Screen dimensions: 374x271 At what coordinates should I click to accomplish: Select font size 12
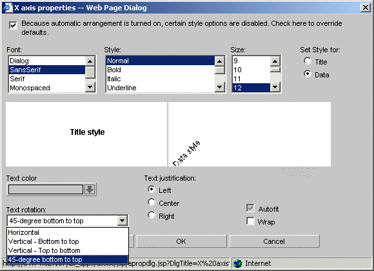(x=251, y=88)
